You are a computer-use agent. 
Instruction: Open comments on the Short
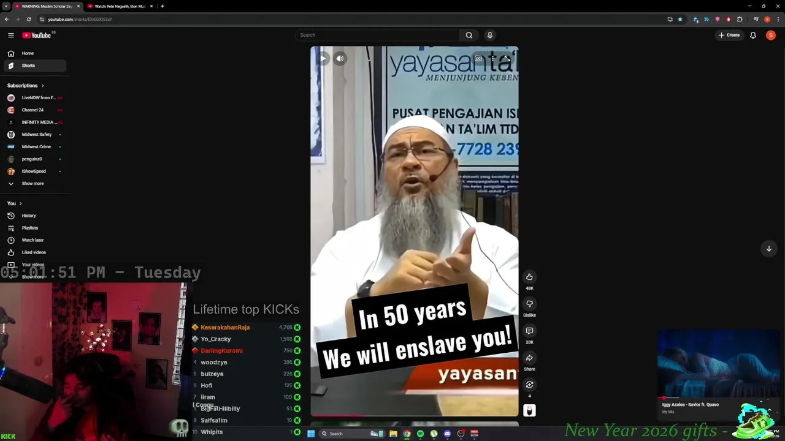(x=529, y=331)
